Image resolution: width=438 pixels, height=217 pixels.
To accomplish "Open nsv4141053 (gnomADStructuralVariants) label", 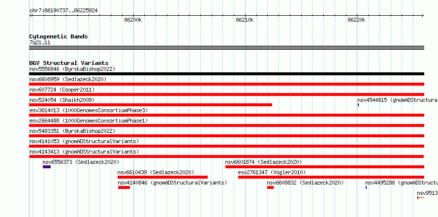I will (84, 141).
